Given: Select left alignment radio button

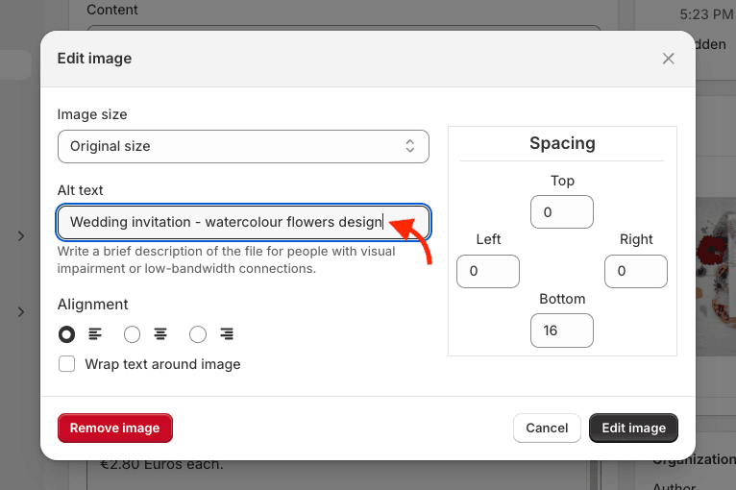Looking at the screenshot, I should 66,334.
